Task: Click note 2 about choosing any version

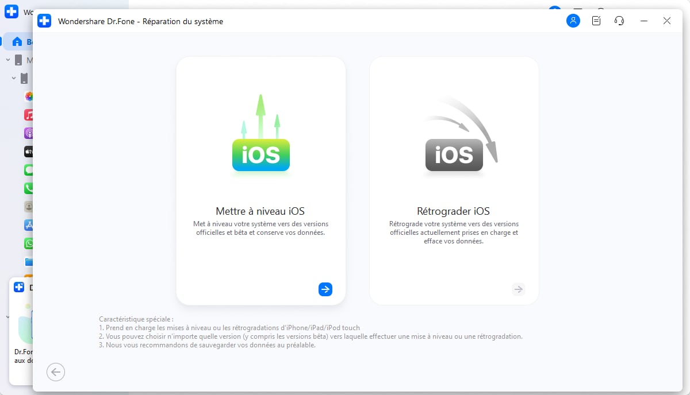Action: point(310,336)
